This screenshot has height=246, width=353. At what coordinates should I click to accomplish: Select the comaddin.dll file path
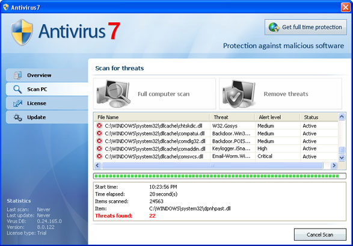pyautogui.click(x=155, y=149)
